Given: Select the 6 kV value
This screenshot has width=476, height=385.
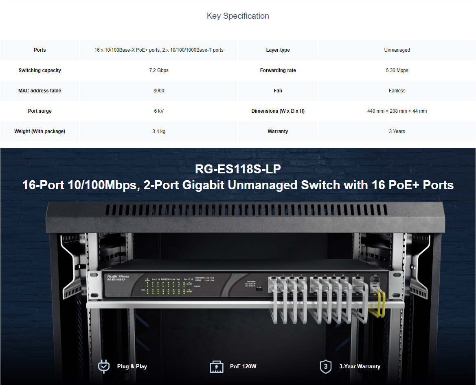Looking at the screenshot, I should coord(159,111).
